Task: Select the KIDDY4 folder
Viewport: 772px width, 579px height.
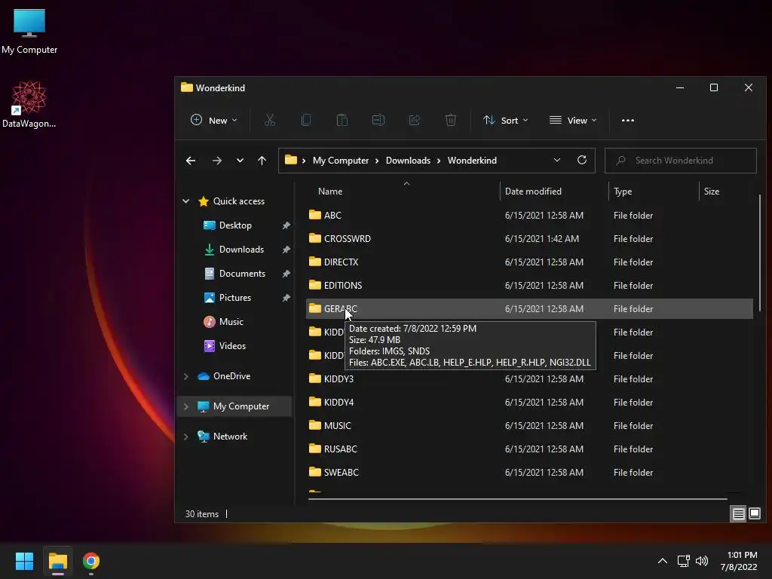Action: [529, 403]
